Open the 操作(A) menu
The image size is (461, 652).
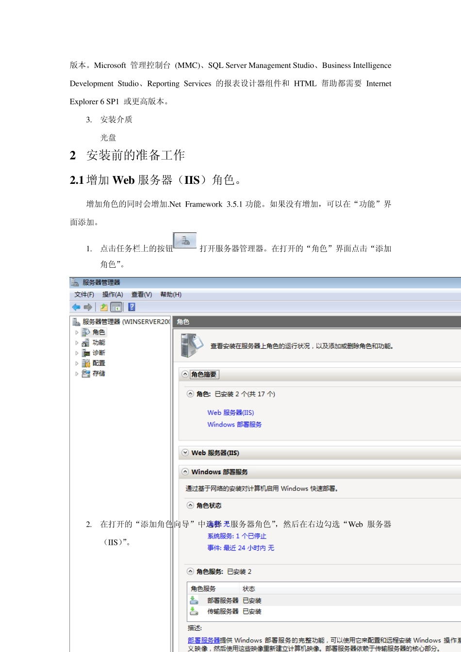click(x=113, y=294)
